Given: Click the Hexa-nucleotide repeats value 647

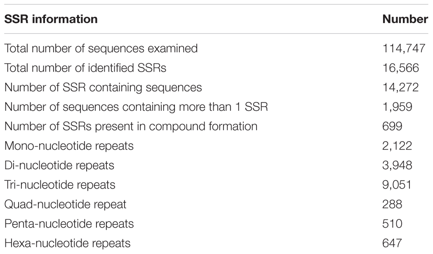Looking at the screenshot, I should (x=392, y=243).
